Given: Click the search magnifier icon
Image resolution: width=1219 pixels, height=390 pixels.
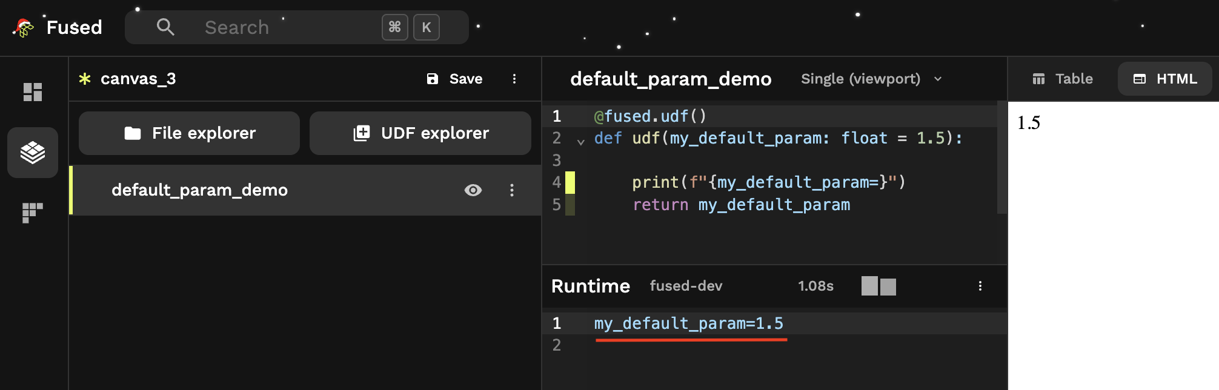Looking at the screenshot, I should 165,27.
